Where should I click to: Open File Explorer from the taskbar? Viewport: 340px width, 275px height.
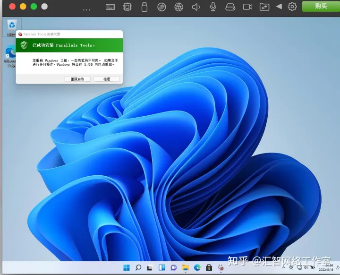186,268
